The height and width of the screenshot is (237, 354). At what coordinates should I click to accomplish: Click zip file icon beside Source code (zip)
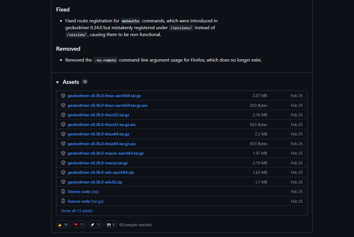(63, 191)
